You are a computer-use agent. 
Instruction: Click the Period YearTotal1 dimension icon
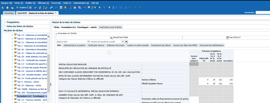click(x=111, y=38)
